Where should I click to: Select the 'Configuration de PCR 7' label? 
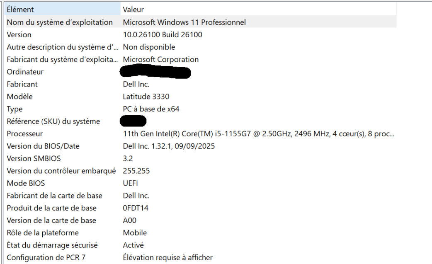tap(46, 258)
